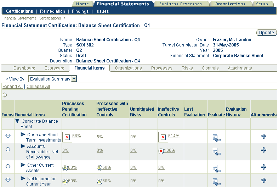
Task: Evaluate Other Current Assets item
Action: coord(217,168)
